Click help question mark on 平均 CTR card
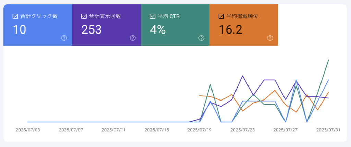 pos(201,38)
